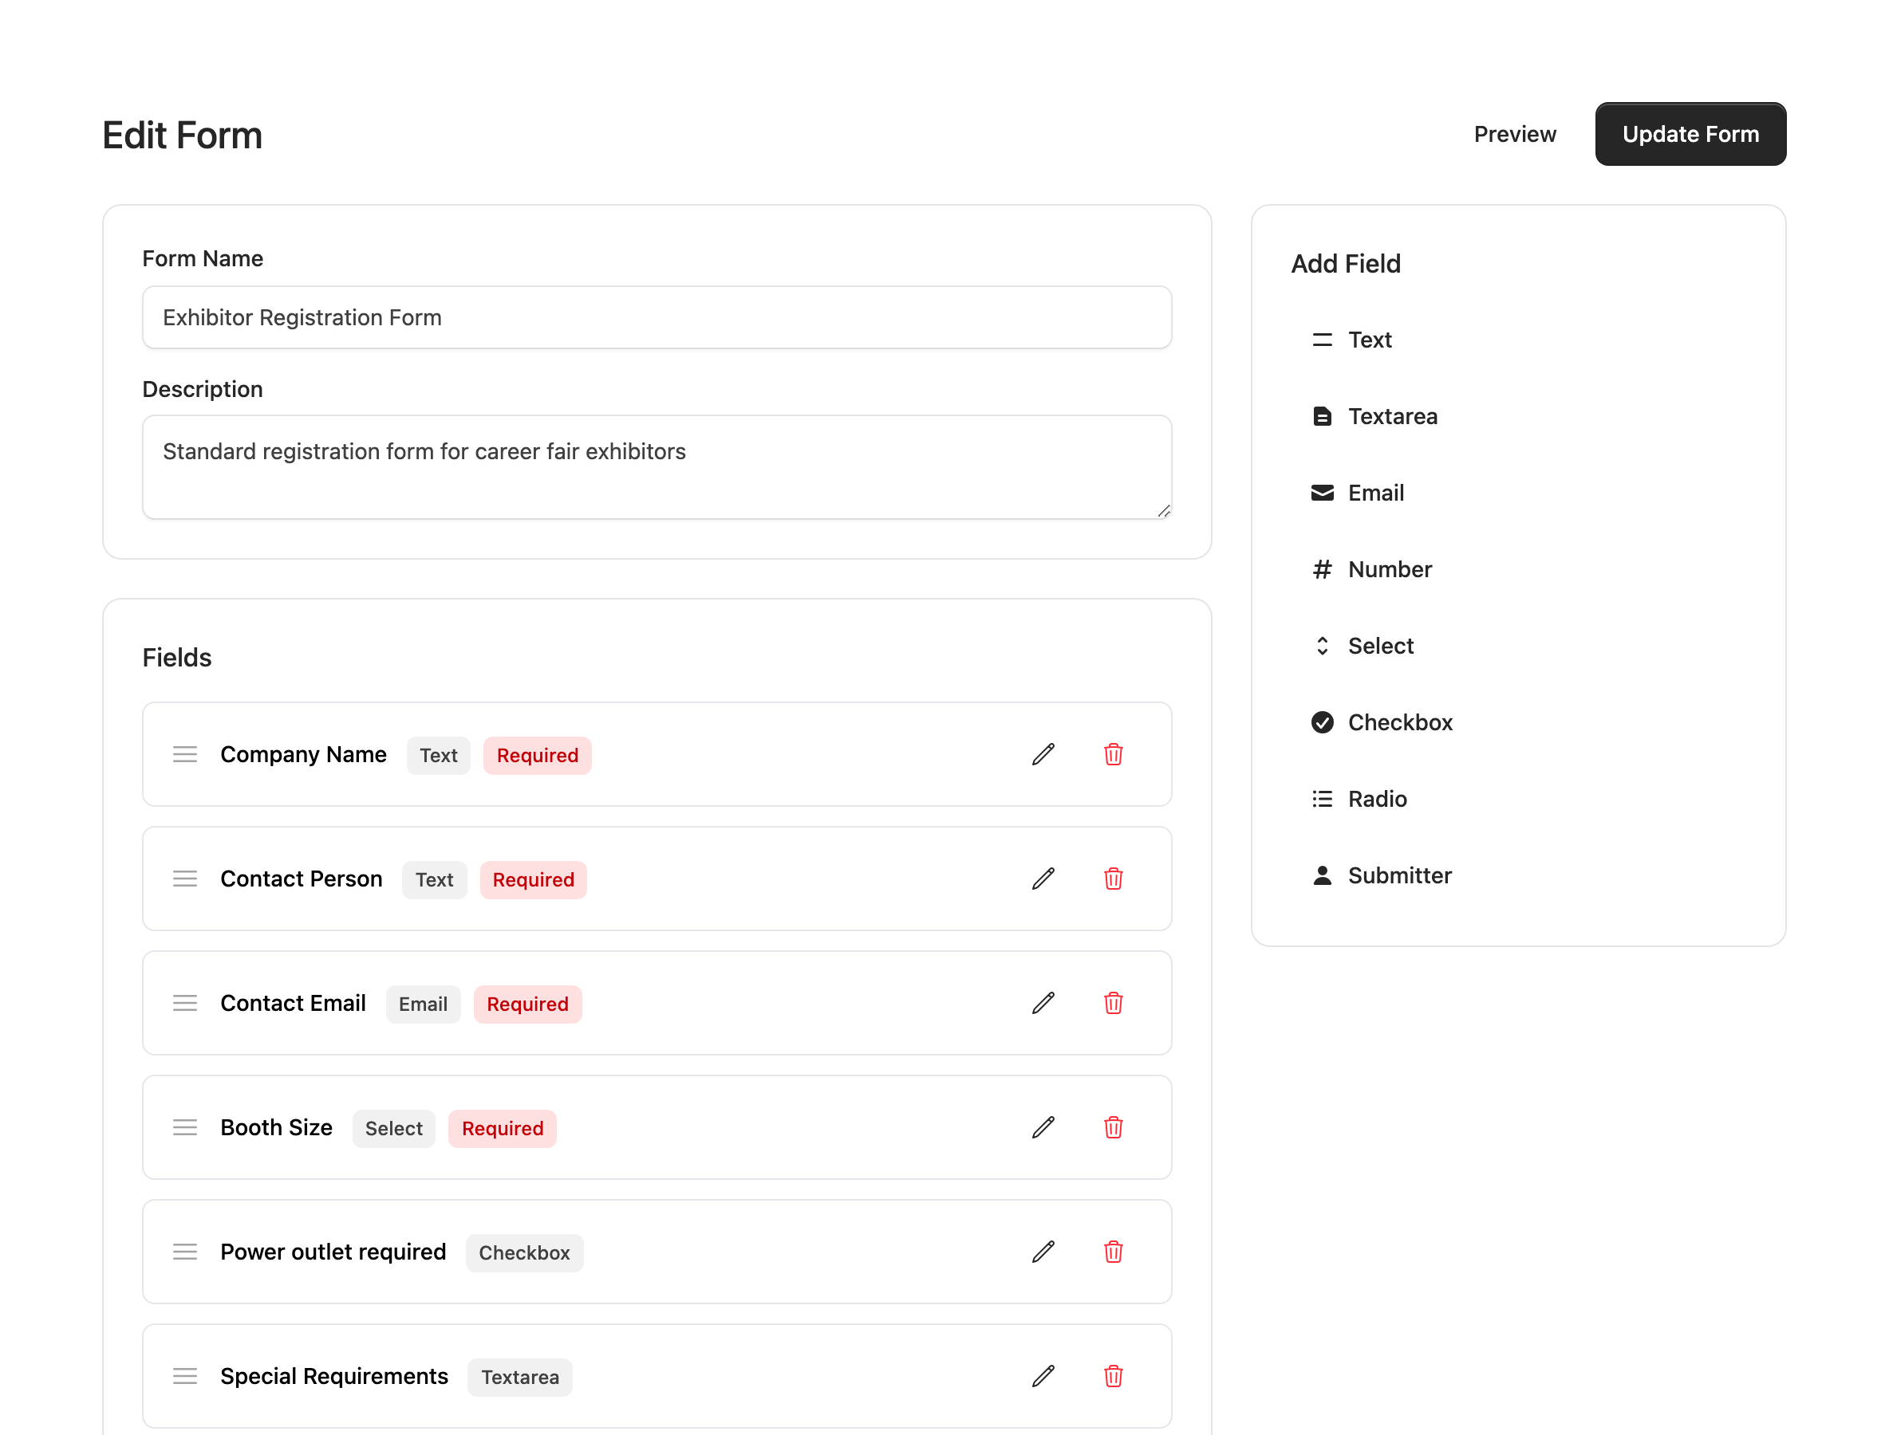Screen dimensions: 1889x1435
Task: Add a Radio field to the form
Action: tap(1377, 799)
